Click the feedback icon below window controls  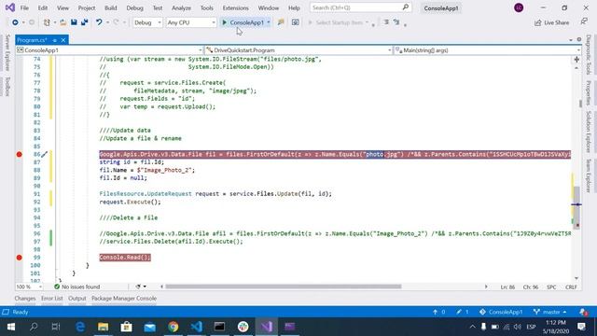[584, 21]
